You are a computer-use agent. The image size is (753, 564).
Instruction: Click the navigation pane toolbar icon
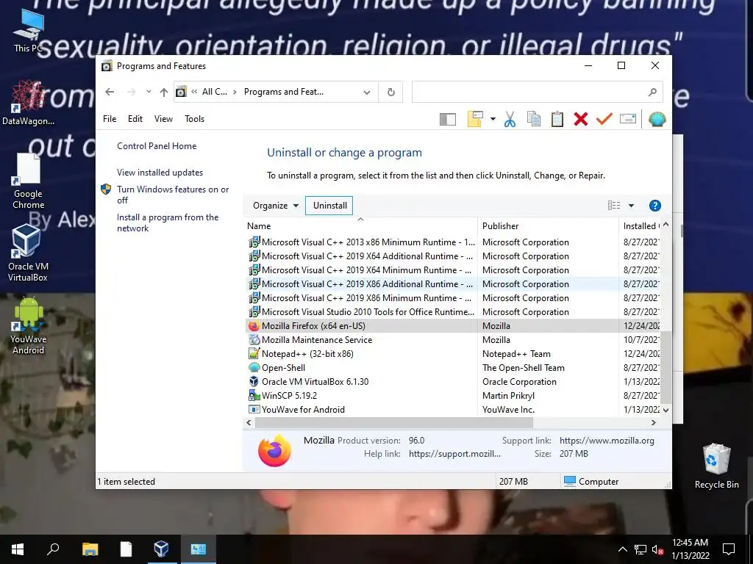coord(448,119)
